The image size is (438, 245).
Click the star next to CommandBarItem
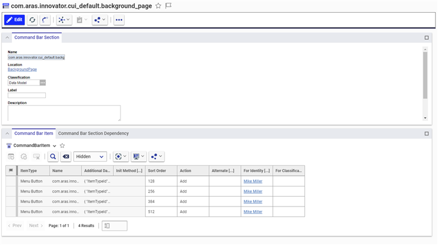pos(62,146)
